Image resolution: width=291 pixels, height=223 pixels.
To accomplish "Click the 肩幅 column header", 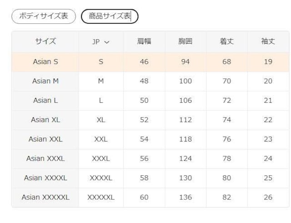I will (x=144, y=41).
